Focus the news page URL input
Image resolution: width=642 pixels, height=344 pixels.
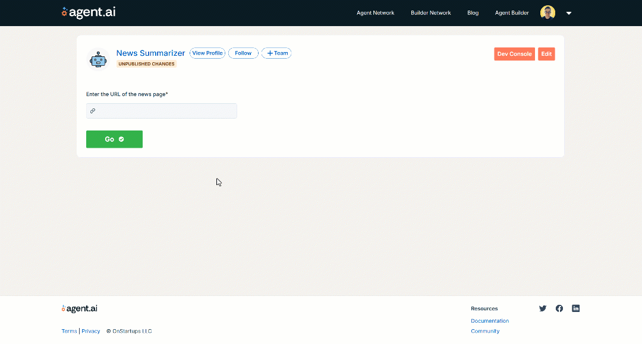(166, 111)
